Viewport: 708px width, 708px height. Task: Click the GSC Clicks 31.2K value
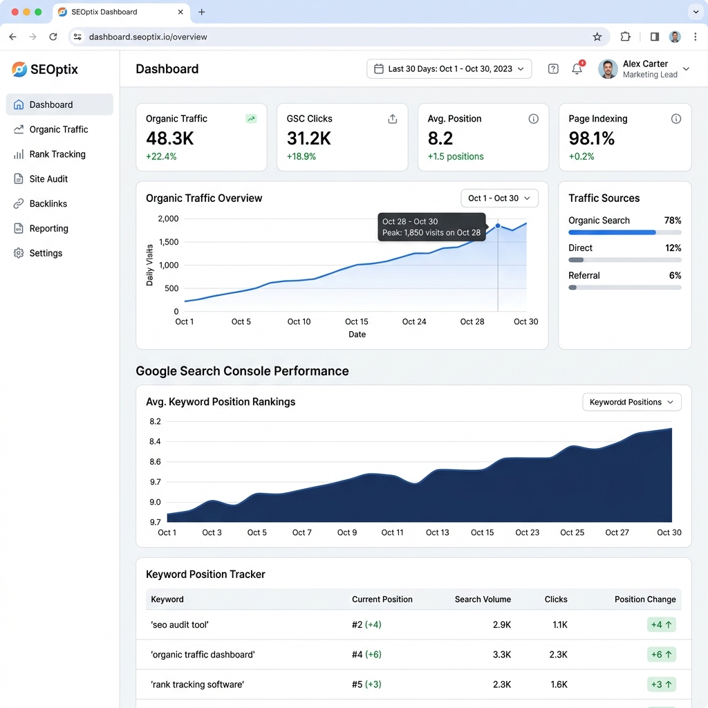[x=309, y=138]
